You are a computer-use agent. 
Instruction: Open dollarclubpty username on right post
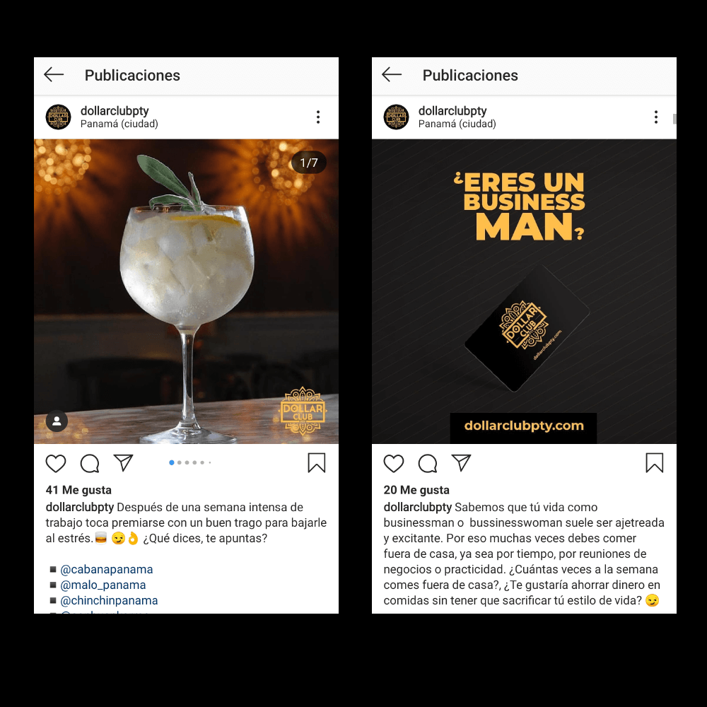pos(452,110)
